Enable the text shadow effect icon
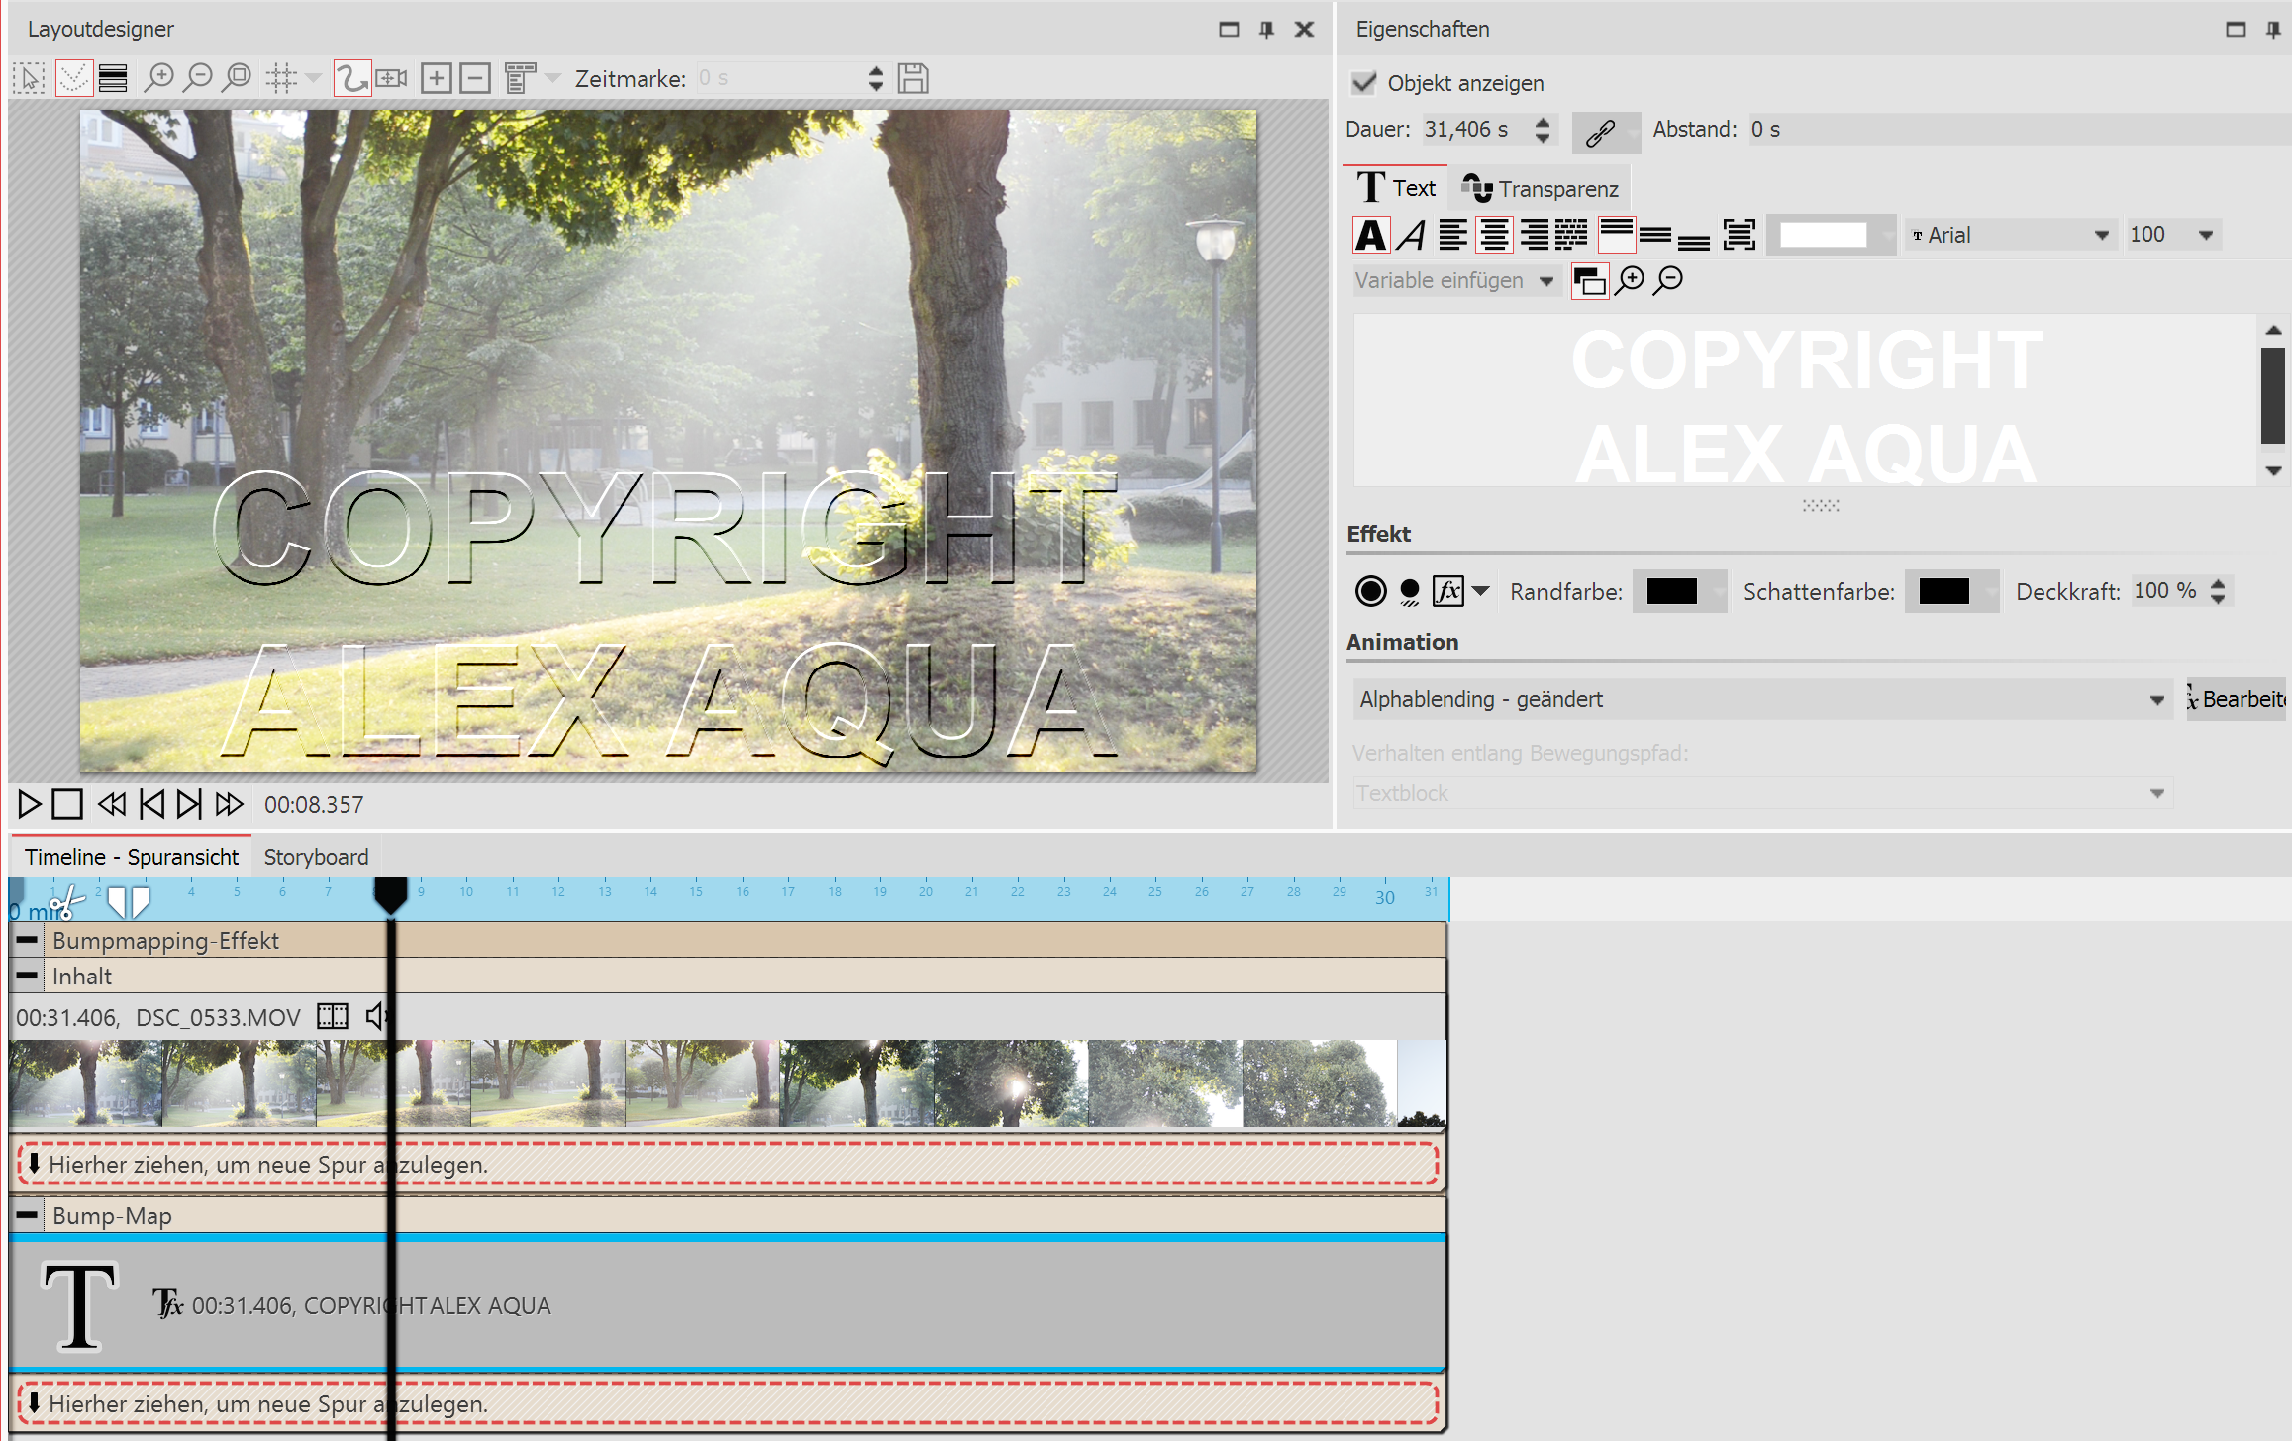The width and height of the screenshot is (2292, 1441). (1410, 592)
